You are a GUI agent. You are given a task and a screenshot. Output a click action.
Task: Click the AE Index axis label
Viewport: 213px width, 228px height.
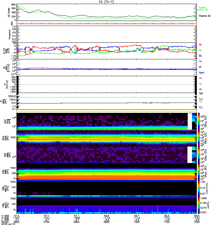pos(9,13)
